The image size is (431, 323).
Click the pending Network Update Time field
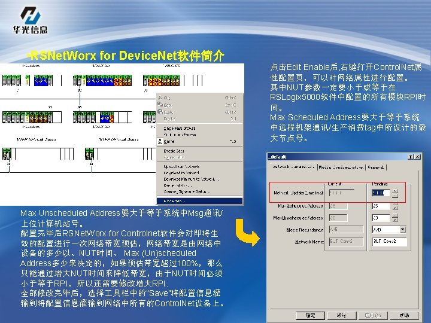pos(381,193)
